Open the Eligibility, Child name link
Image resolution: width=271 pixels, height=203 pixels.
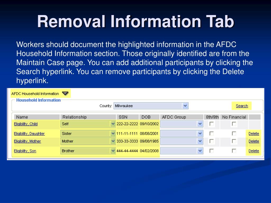click(26, 124)
